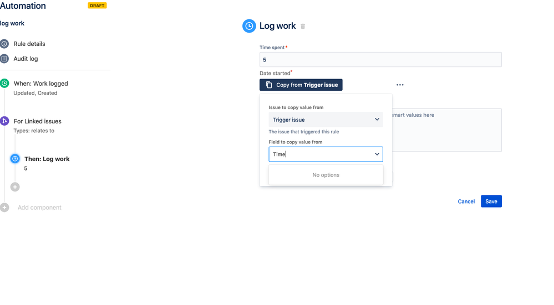Viewport: 554px width, 305px height.
Task: Click the copy icon in the Copy from Trigger issue button
Action: coord(269,85)
